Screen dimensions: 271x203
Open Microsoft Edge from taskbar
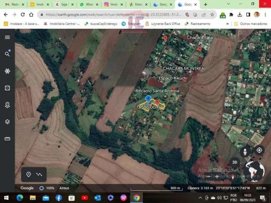[20, 198]
